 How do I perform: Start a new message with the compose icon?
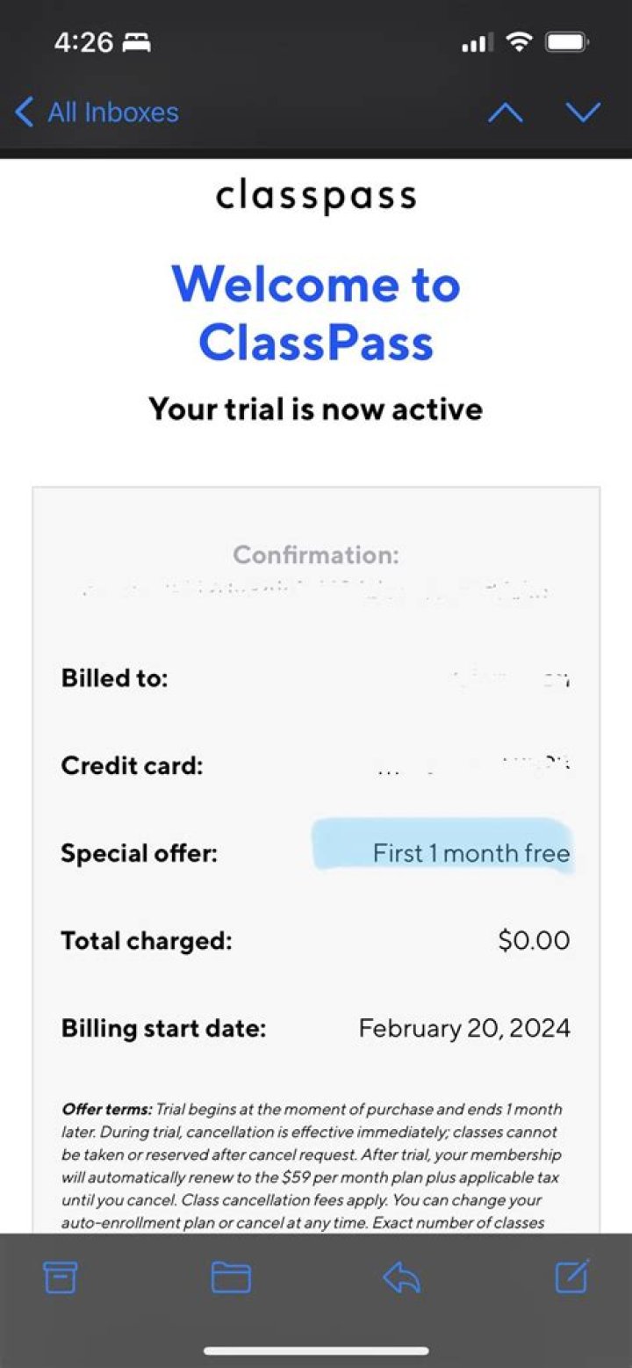point(570,1278)
